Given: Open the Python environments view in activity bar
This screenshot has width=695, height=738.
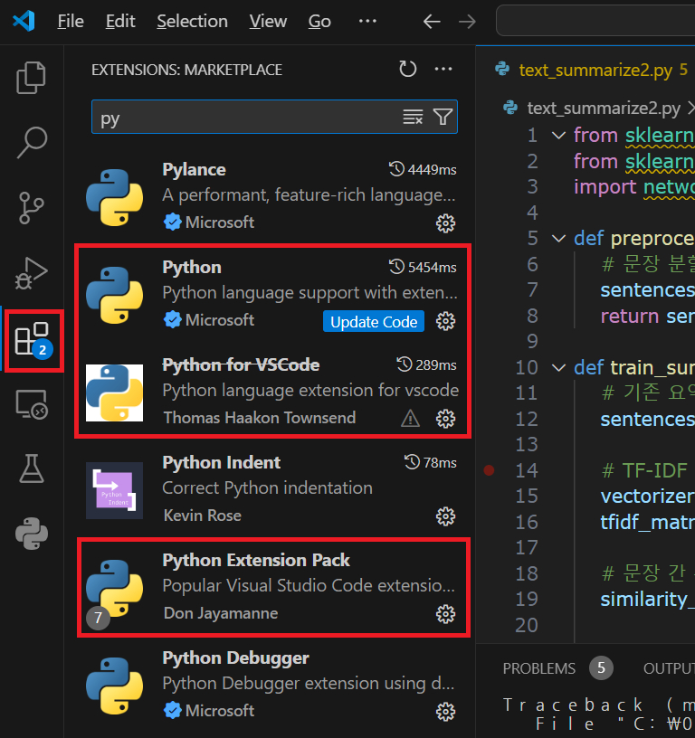Looking at the screenshot, I should coord(31,534).
